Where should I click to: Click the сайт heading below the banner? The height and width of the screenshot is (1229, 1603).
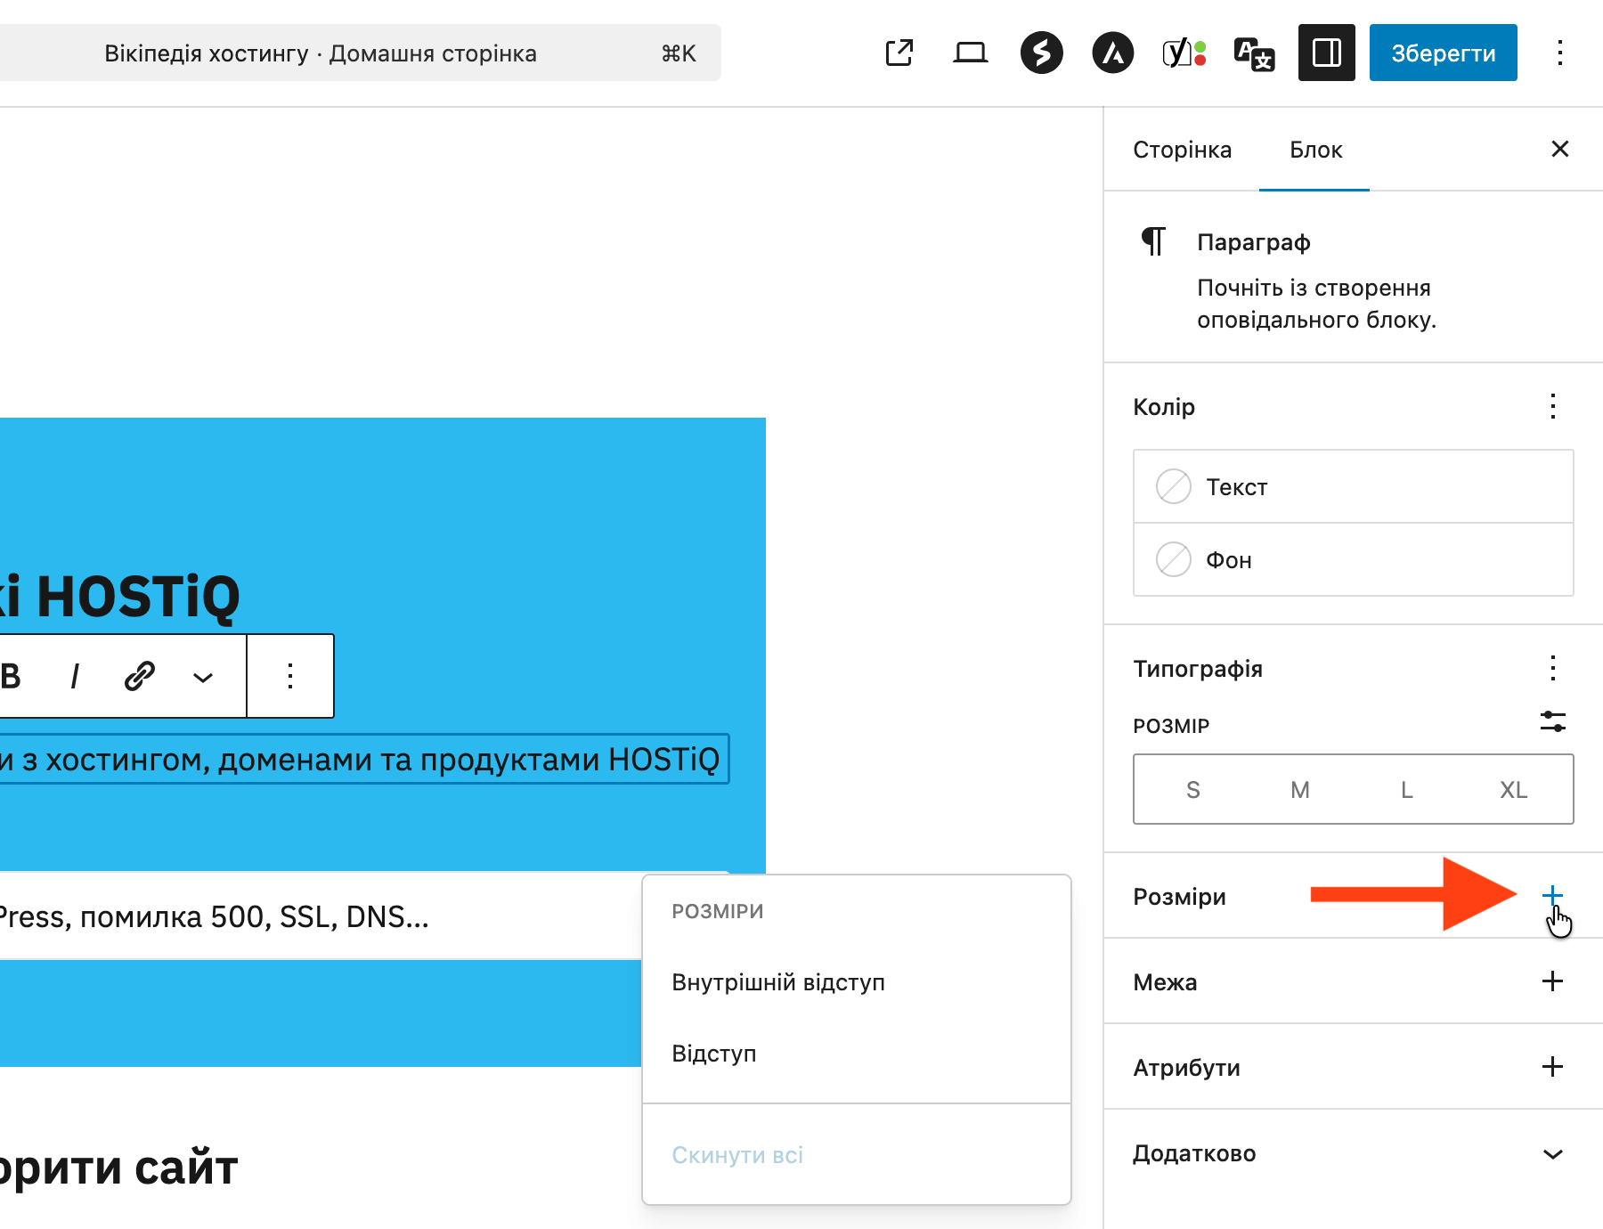point(118,1168)
